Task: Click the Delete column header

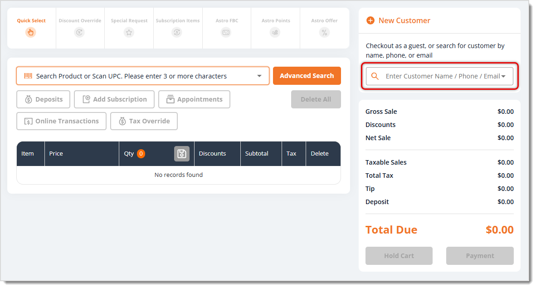Action: tap(323, 154)
